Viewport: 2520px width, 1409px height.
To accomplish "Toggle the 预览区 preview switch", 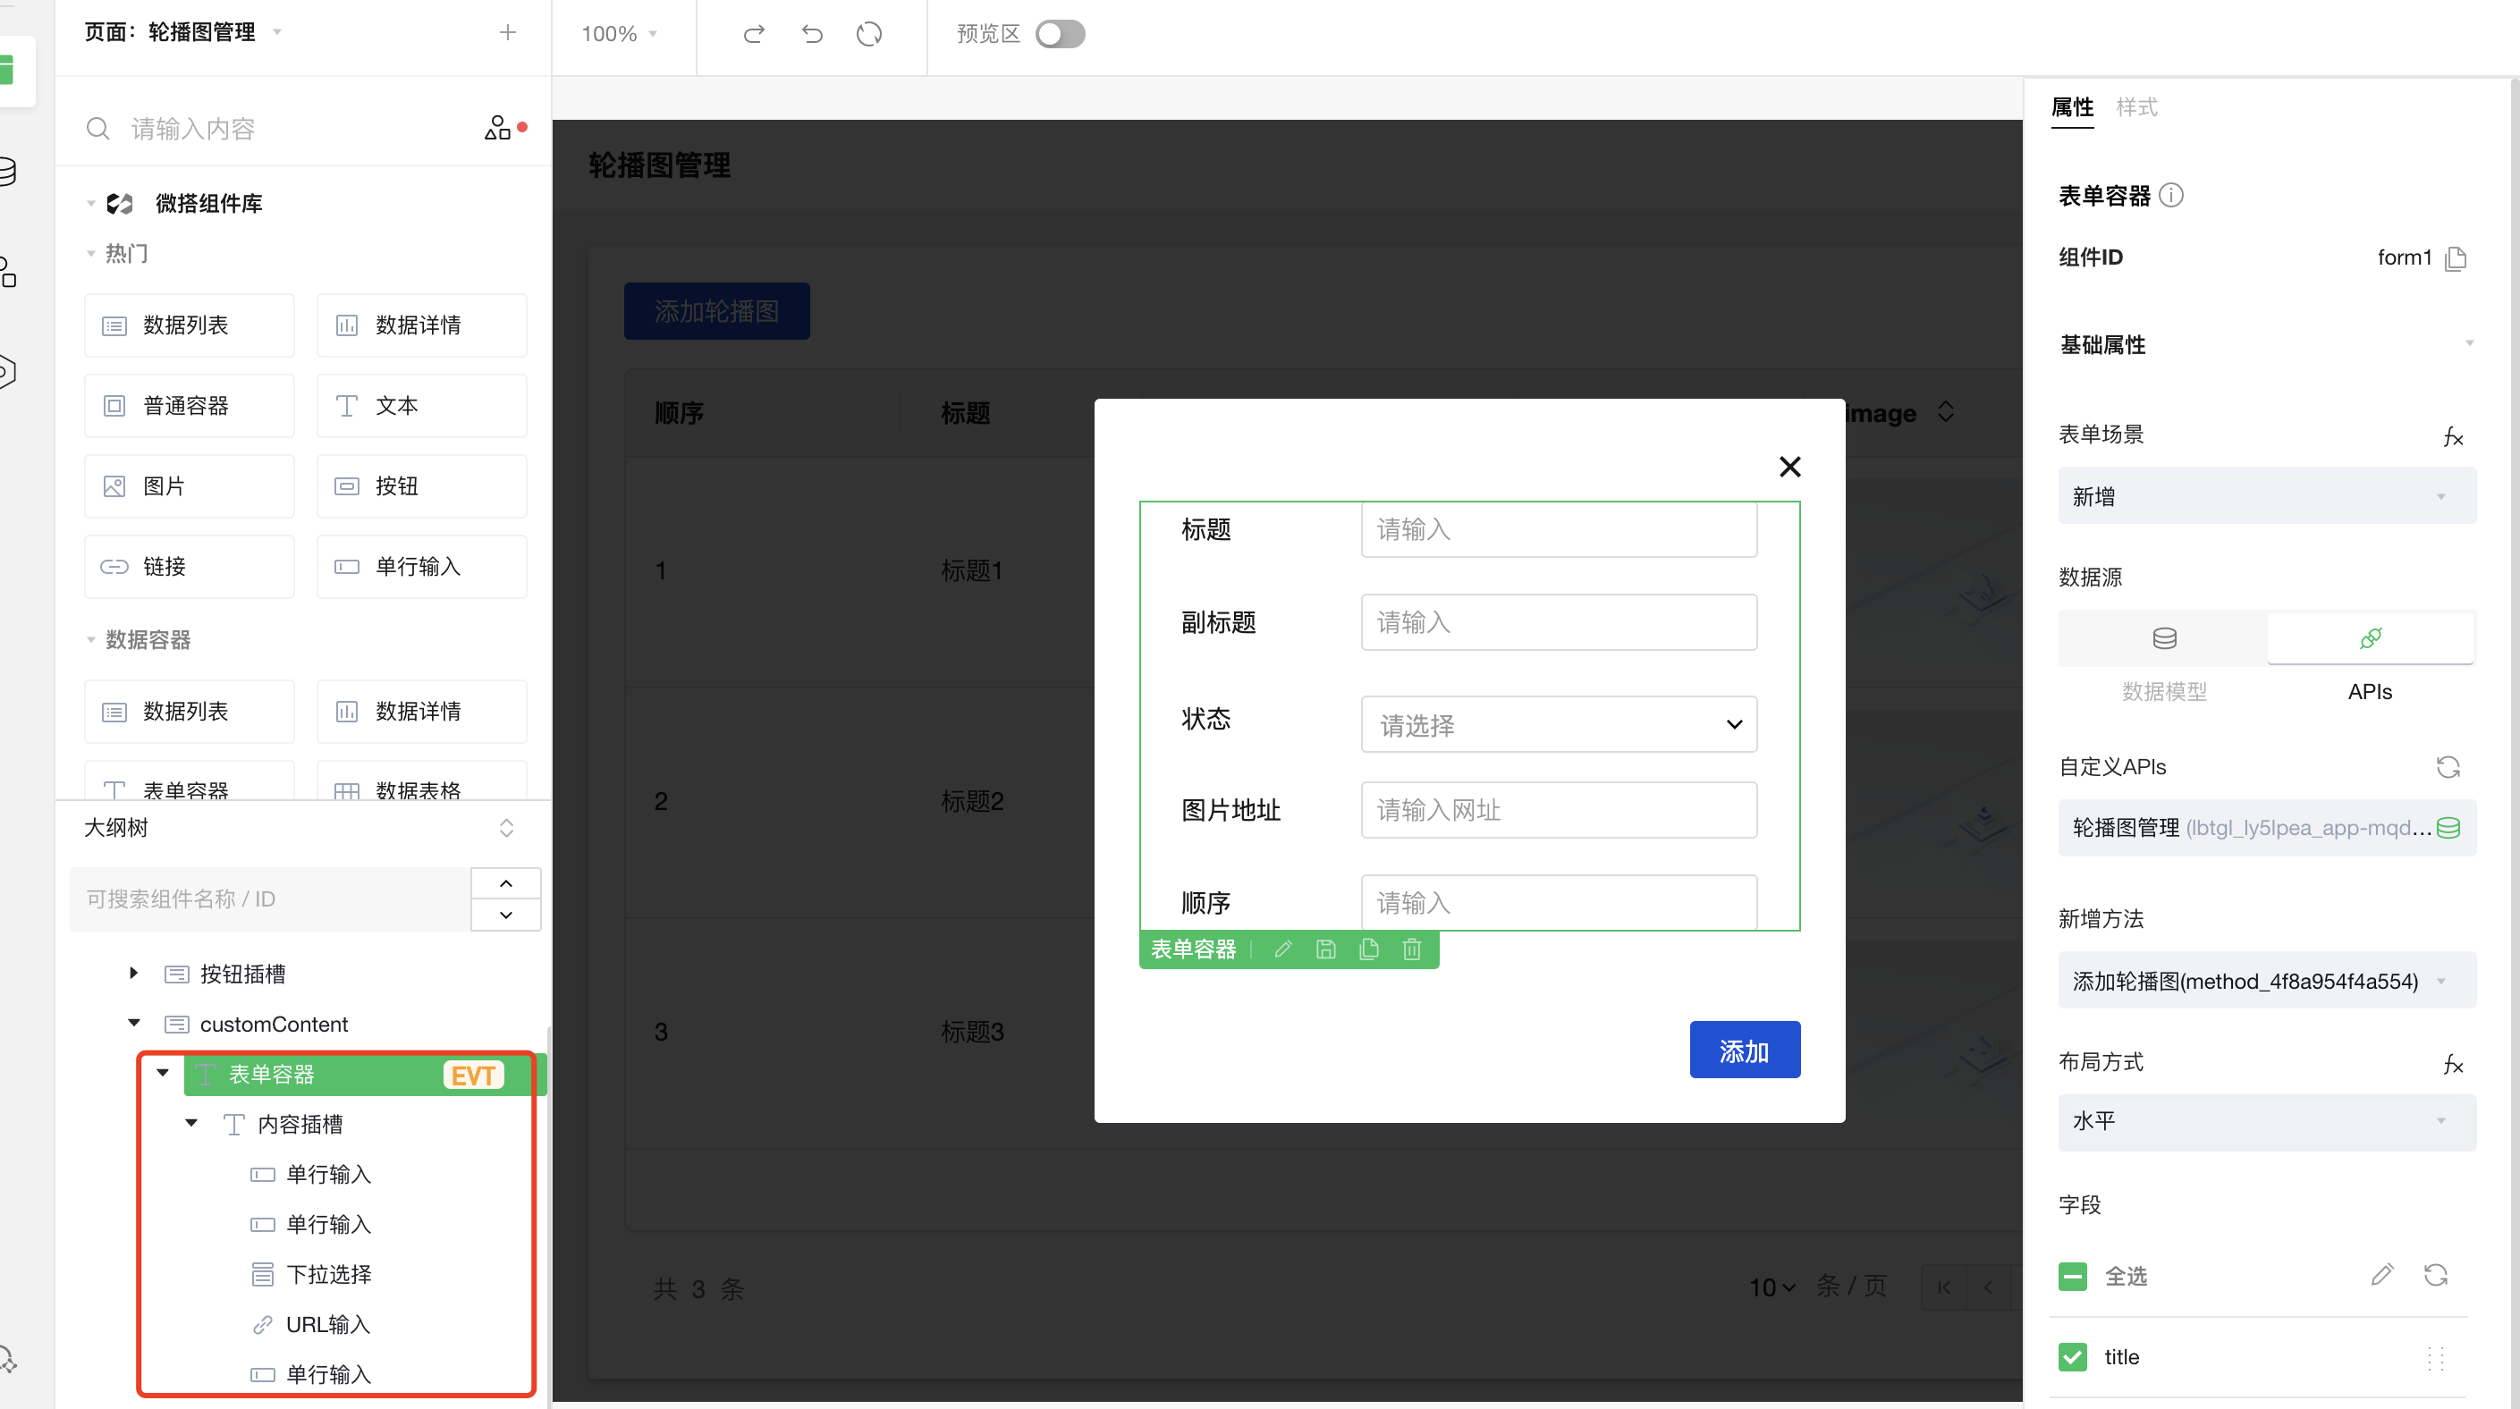I will tap(1060, 34).
